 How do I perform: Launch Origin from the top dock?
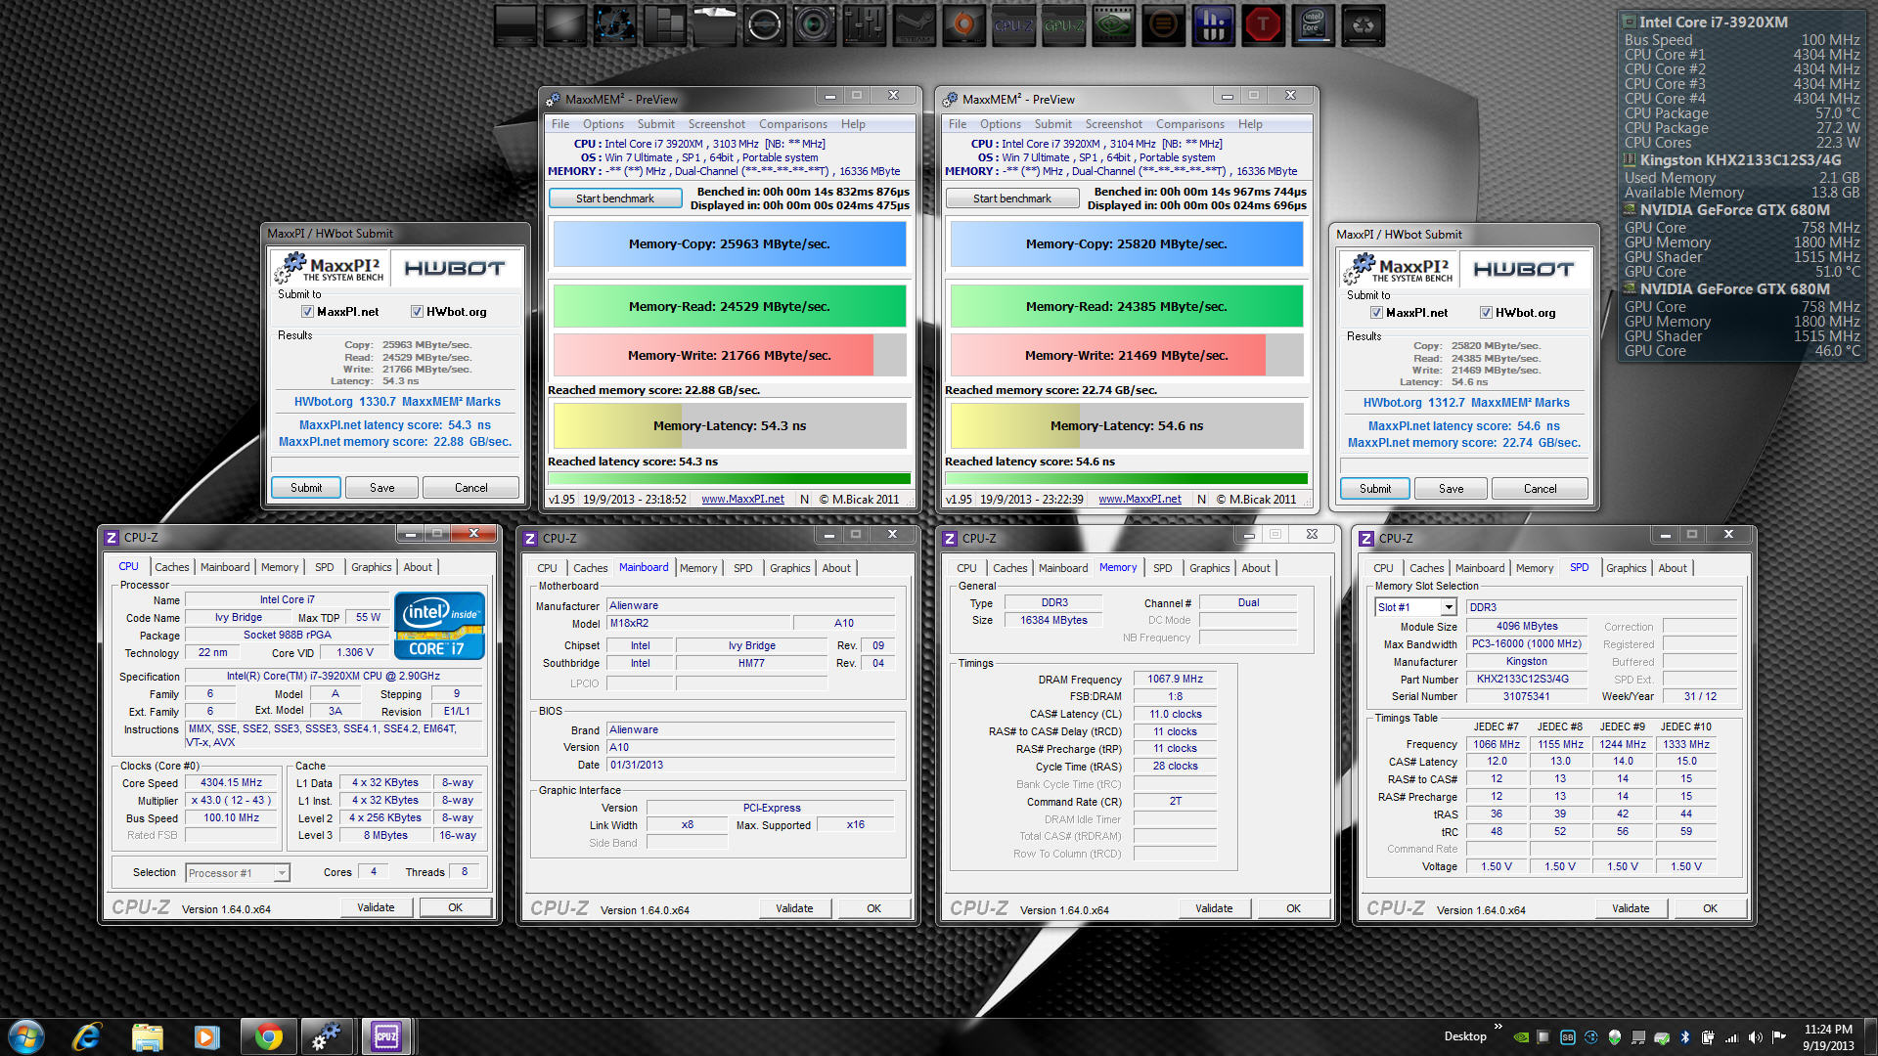click(963, 25)
